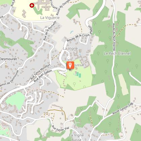Click the Route du Pech Éternel label
The image size is (141, 141).
(114, 37)
